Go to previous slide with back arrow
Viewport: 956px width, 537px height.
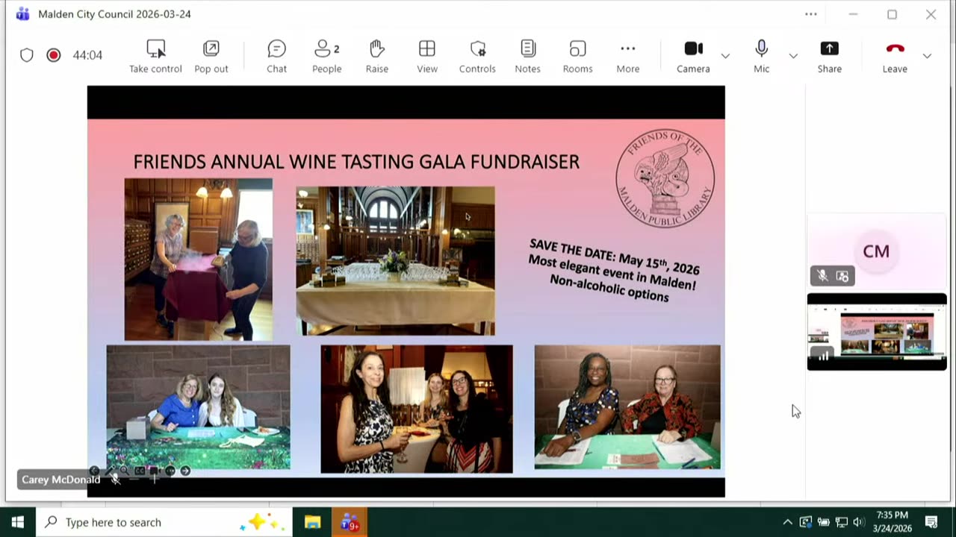[x=94, y=471]
